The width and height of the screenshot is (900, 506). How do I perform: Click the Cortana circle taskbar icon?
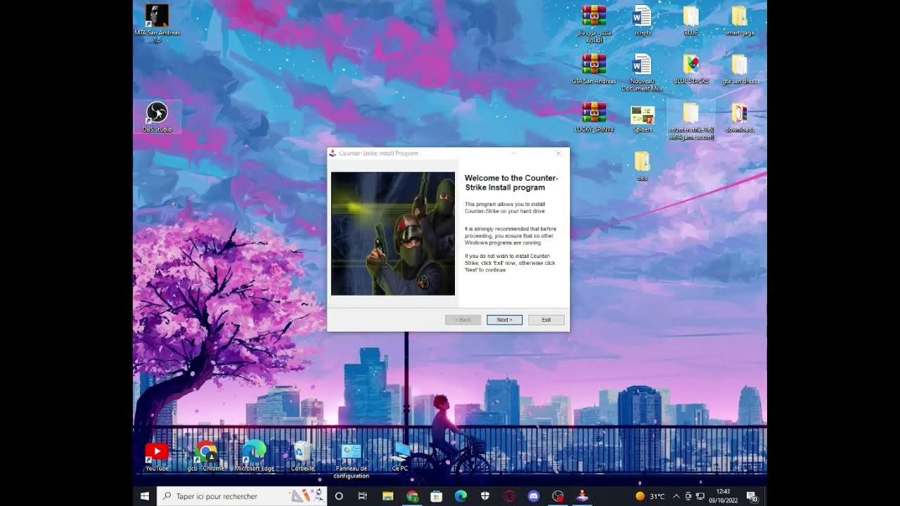coord(338,496)
